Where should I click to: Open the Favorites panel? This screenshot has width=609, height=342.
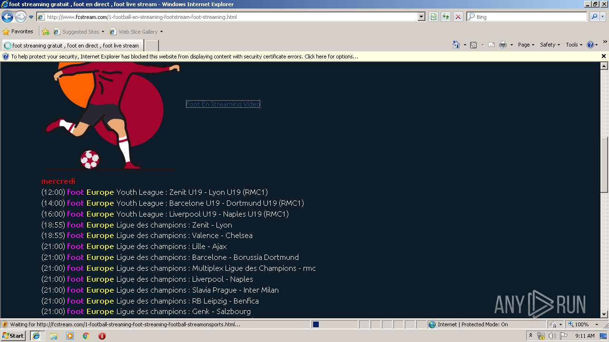click(x=18, y=31)
